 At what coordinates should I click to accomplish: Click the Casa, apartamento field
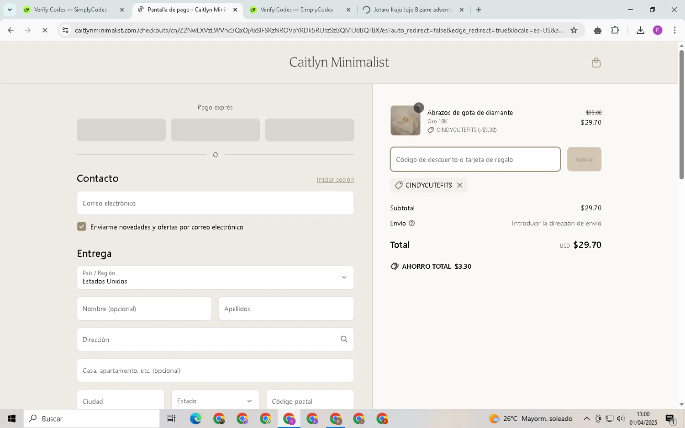(215, 371)
